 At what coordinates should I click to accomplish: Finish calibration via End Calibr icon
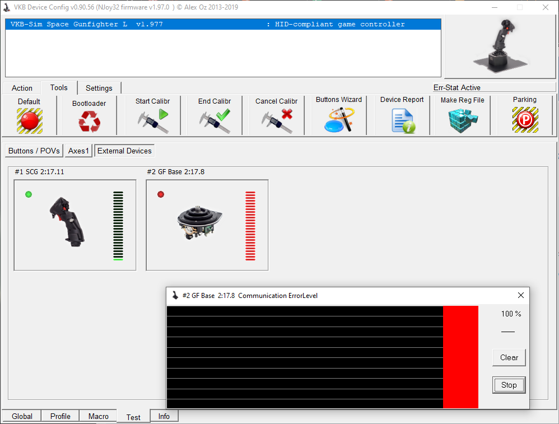tap(215, 121)
